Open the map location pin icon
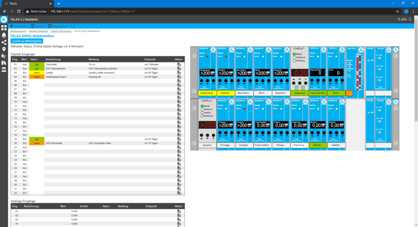Viewport: 418px width, 227px height. point(4,49)
